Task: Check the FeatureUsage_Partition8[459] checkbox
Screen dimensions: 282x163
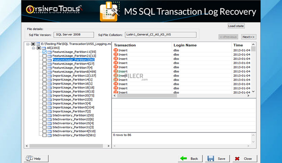Action: click(x=45, y=72)
